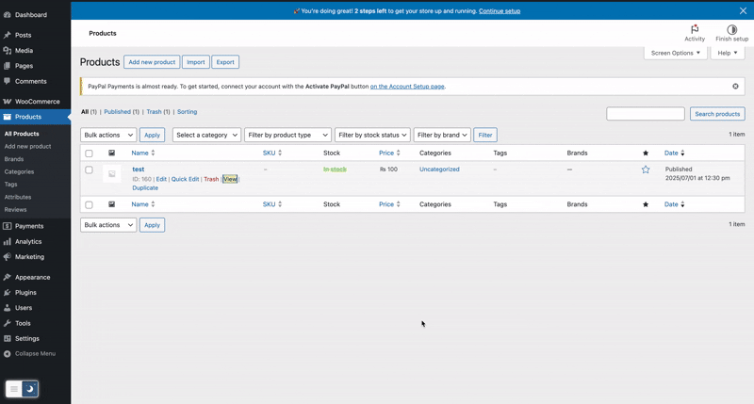This screenshot has height=404, width=754.
Task: Open the Dashboard icon in sidebar
Action: (8, 15)
